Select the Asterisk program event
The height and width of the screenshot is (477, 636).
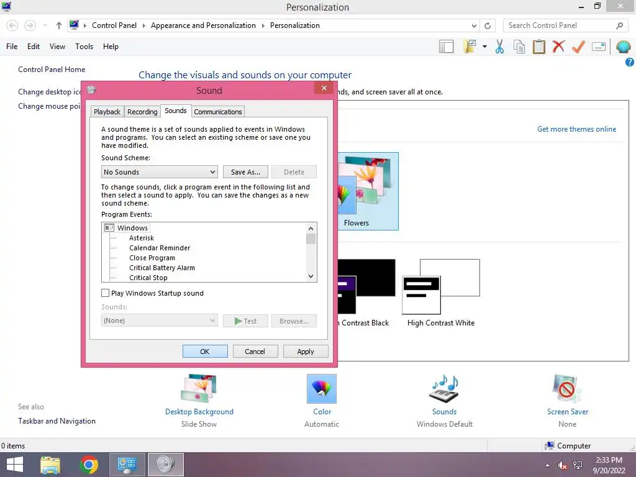tap(142, 238)
